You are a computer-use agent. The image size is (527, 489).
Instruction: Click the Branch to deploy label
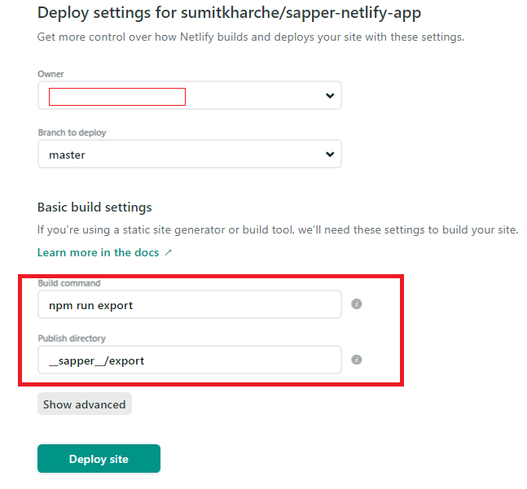pos(72,133)
